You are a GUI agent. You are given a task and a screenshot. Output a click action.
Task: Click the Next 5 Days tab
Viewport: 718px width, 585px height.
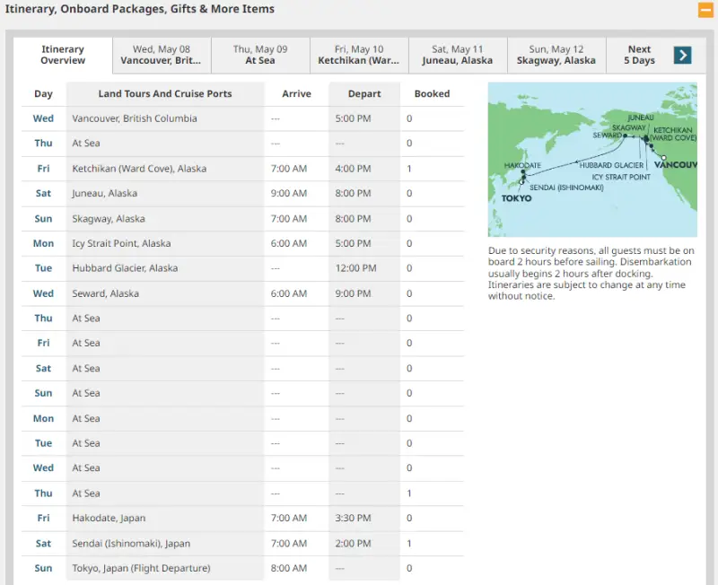(x=639, y=55)
